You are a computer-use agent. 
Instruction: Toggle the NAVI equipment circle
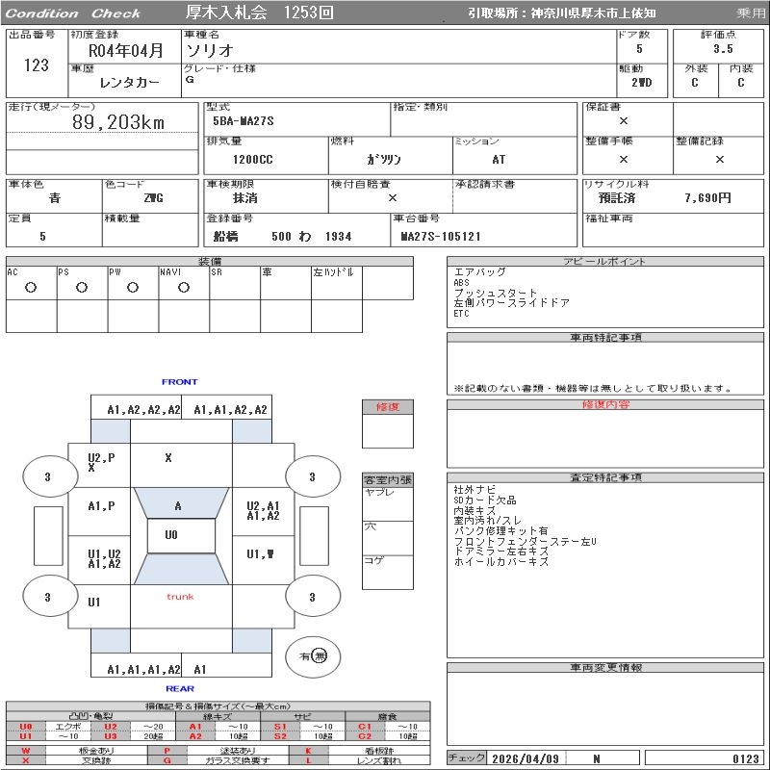click(x=184, y=288)
